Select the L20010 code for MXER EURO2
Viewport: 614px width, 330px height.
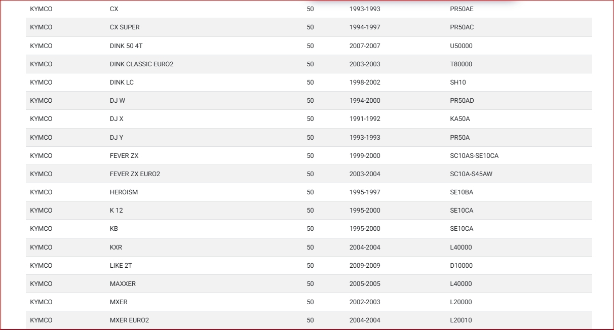[x=461, y=320]
